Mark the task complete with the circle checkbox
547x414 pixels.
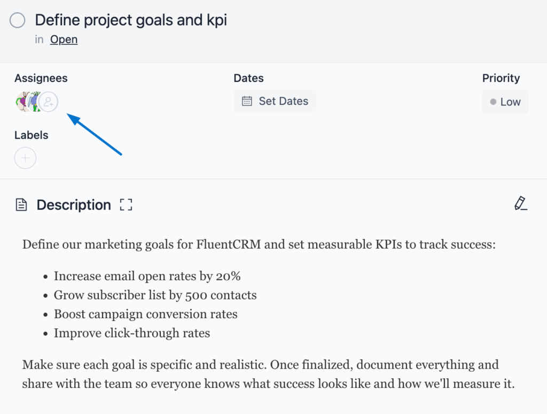tap(18, 21)
